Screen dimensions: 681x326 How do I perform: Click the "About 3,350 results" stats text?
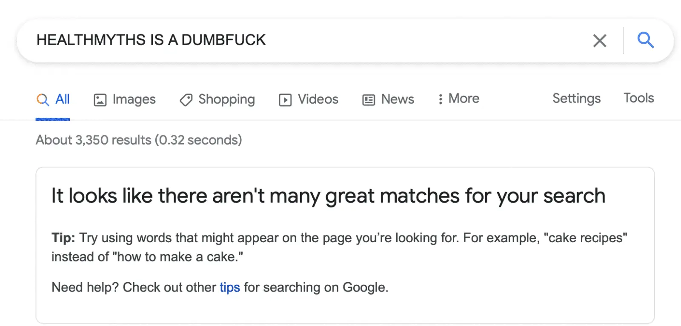pos(139,140)
